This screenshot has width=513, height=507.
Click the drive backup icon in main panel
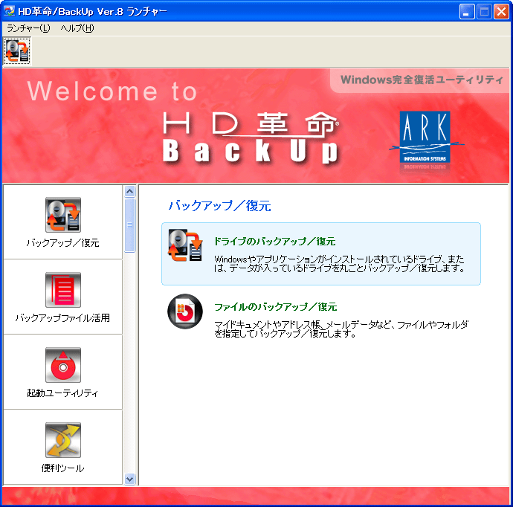[185, 245]
